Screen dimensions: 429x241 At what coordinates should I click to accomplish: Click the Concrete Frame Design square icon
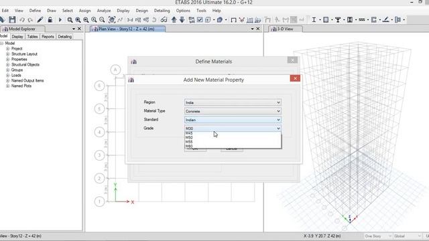click(326, 19)
